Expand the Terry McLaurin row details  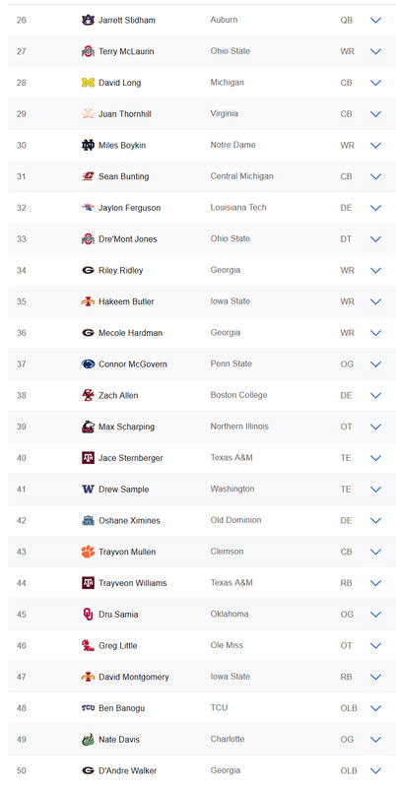point(375,51)
